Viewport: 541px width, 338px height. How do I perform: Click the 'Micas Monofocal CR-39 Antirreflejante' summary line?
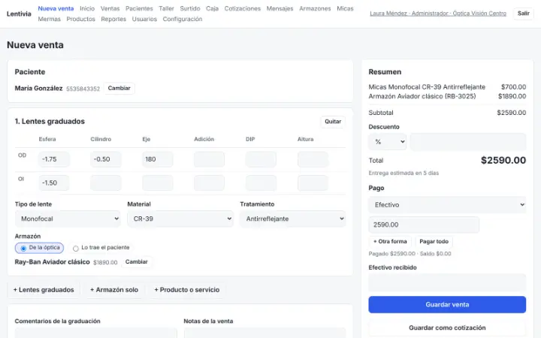(447, 87)
